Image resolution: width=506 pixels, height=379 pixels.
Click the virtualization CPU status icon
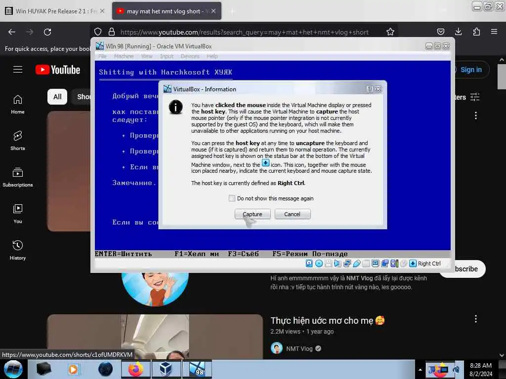pos(394,264)
